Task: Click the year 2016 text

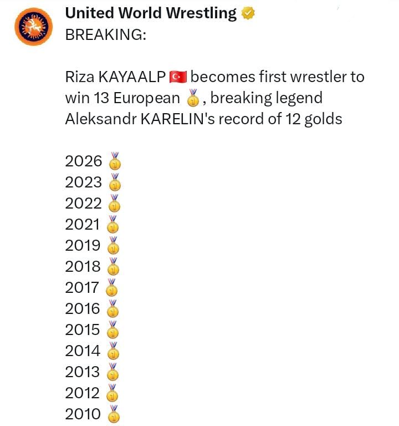Action: [x=83, y=309]
